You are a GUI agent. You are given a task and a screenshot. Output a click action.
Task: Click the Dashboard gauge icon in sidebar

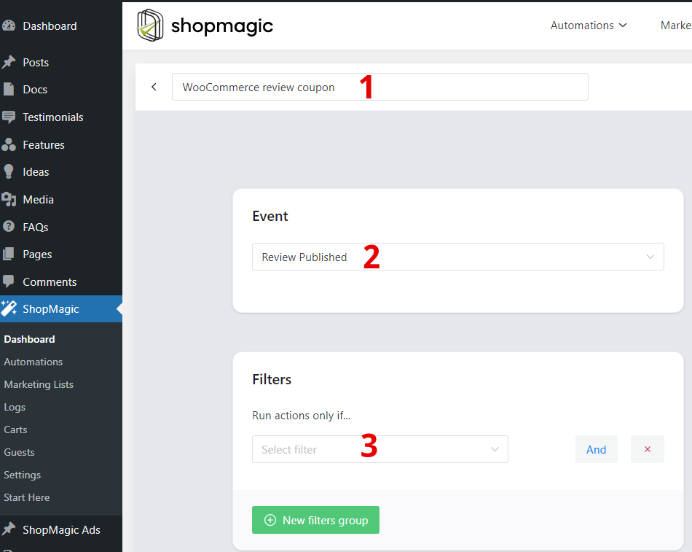(9, 26)
